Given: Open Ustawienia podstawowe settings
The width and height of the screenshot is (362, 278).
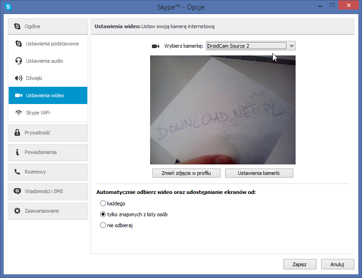Looking at the screenshot, I should 48,44.
